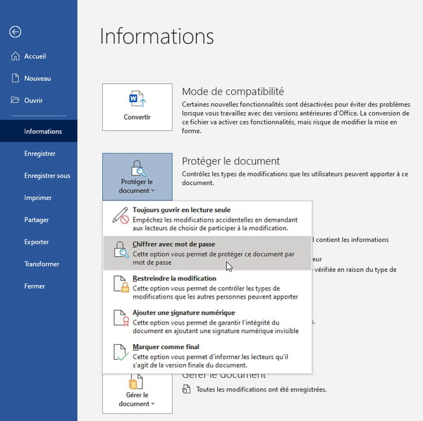Choose Enregistrer in the sidebar
The image size is (423, 421).
click(39, 153)
